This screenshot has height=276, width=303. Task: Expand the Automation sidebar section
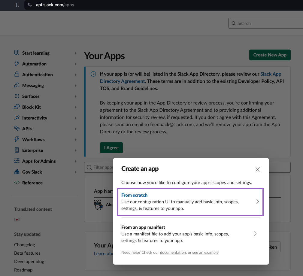(76, 64)
